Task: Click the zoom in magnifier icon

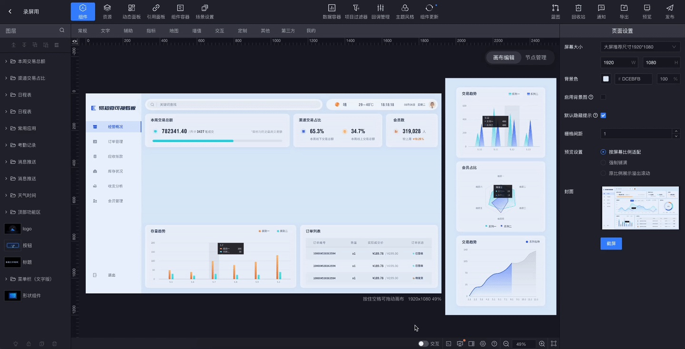Action: pyautogui.click(x=542, y=344)
